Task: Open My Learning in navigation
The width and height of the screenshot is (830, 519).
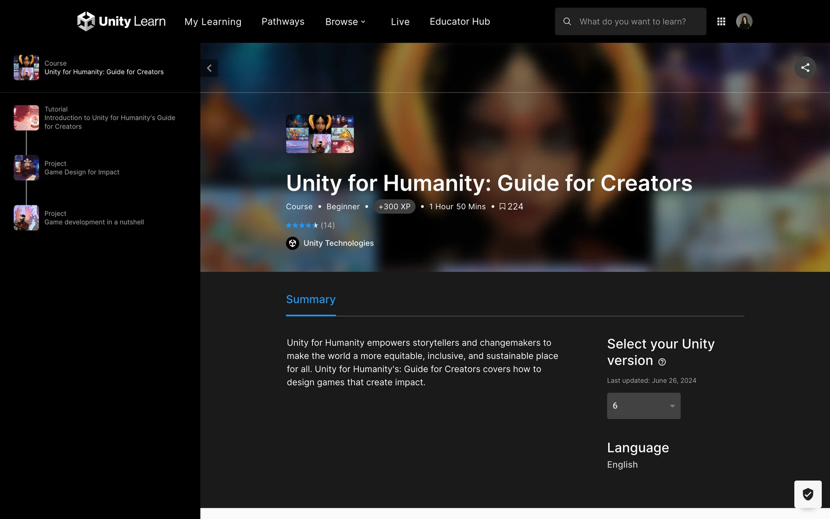Action: 213,22
